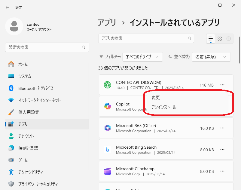Click the Copilot app icon
This screenshot has width=241, height=190.
click(x=108, y=106)
